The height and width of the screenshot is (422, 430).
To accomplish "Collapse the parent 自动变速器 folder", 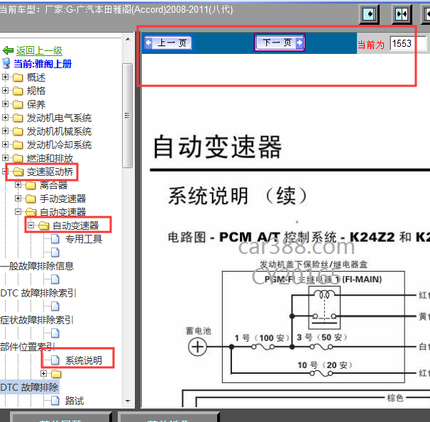I will click(x=18, y=212).
